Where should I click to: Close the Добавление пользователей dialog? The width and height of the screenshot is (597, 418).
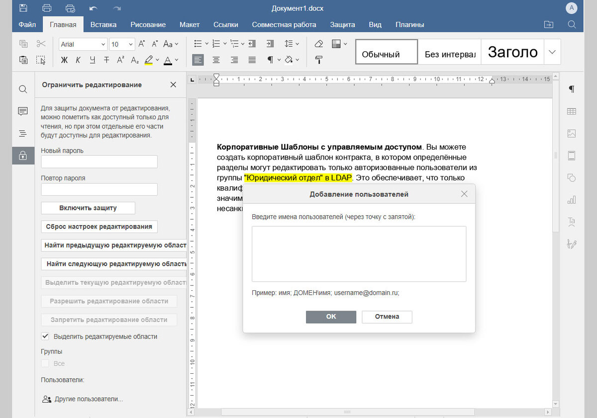[464, 194]
